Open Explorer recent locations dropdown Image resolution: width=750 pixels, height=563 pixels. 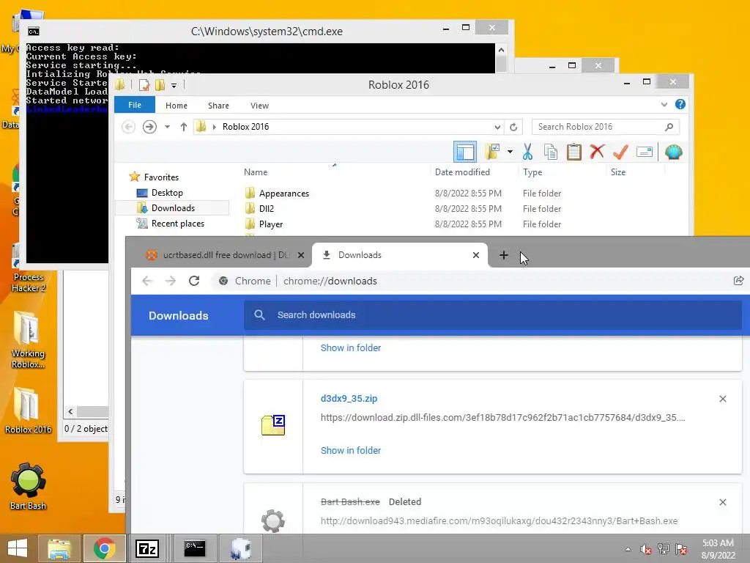point(167,127)
